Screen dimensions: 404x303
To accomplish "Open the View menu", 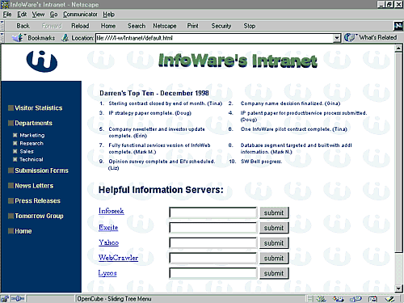I will point(38,15).
